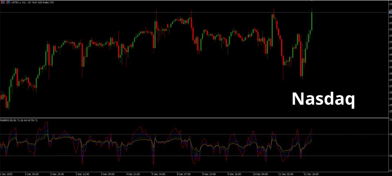
Task: Click the MultiRSI indicator label
Action: [19, 120]
